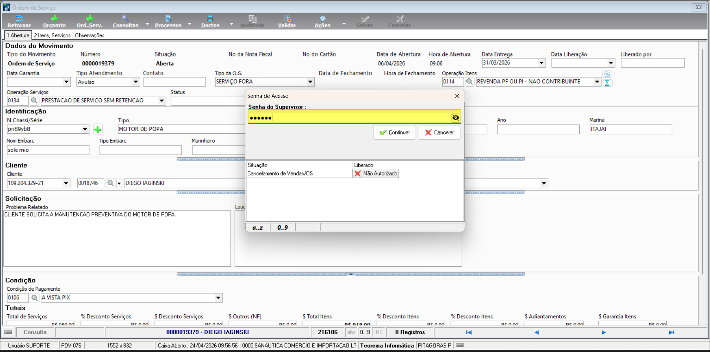Expand the Consultas dropdown arrow
Viewport: 710px width, 352px height.
coord(147,24)
